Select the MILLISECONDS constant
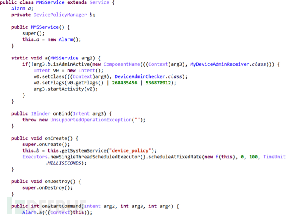 click(x=64, y=163)
